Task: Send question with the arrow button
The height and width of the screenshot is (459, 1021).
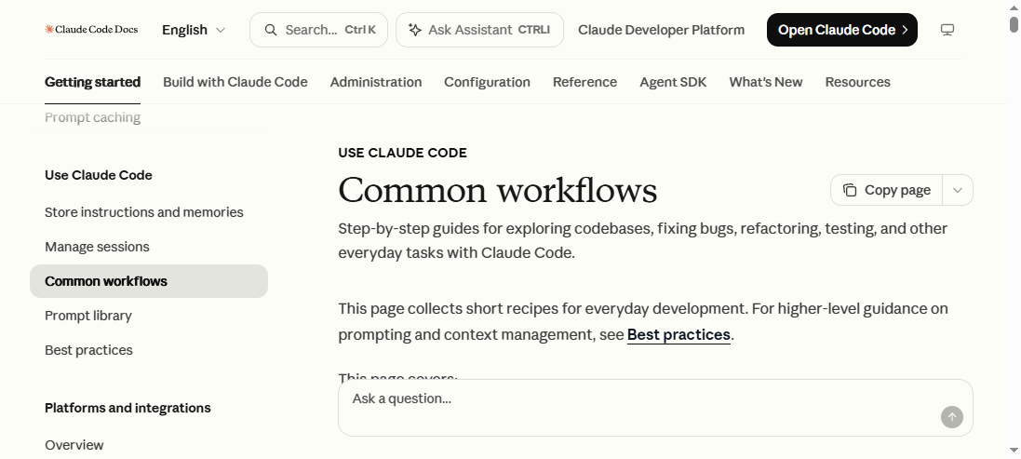Action: click(951, 417)
